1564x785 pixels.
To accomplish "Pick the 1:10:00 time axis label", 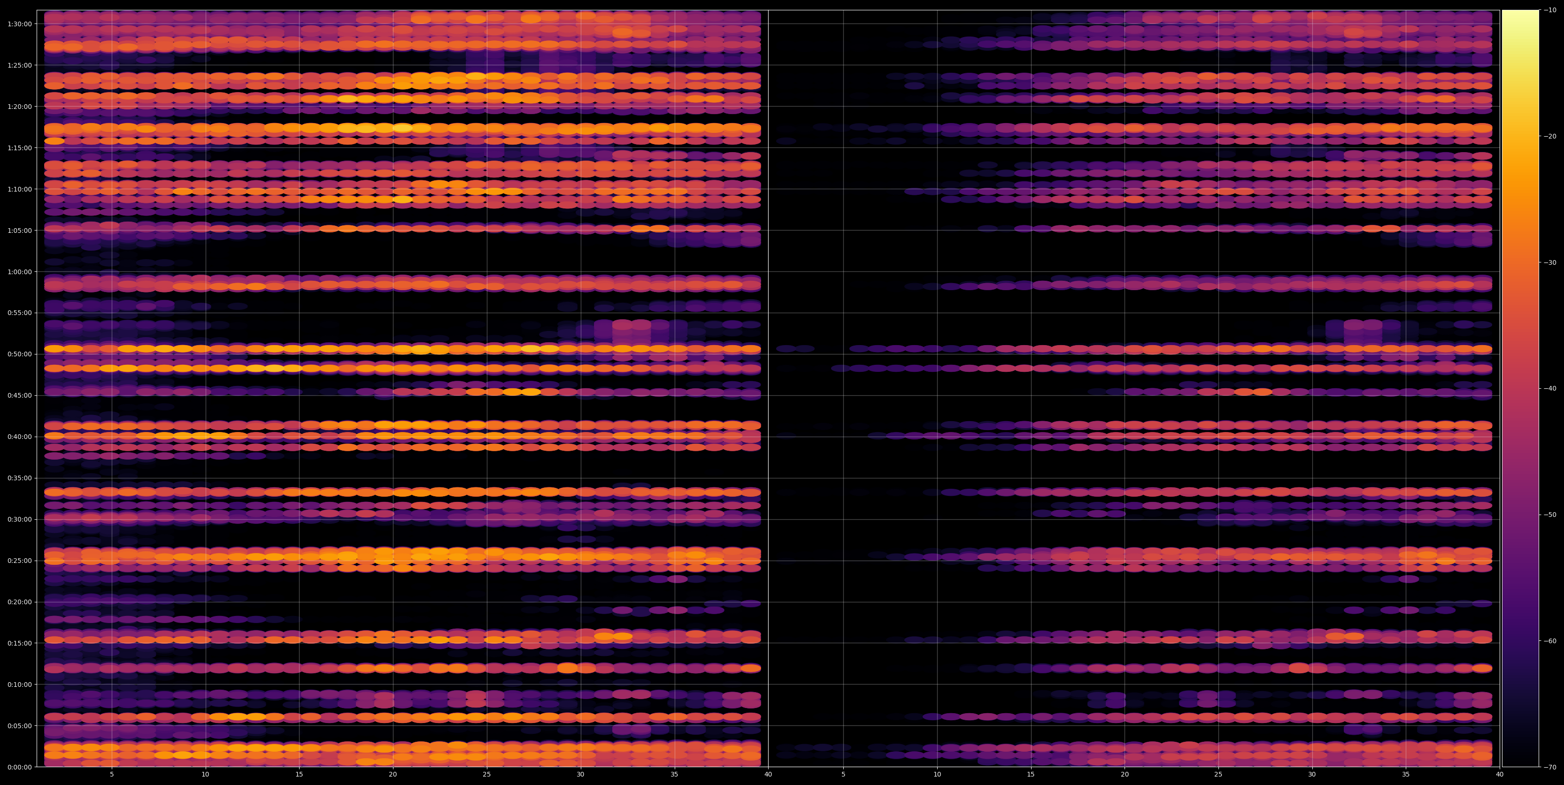I will (19, 189).
